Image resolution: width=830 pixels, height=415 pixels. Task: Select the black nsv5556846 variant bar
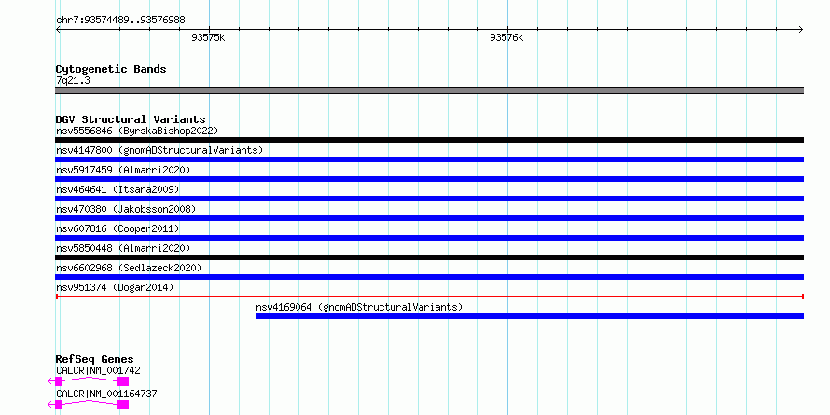pyautogui.click(x=429, y=140)
